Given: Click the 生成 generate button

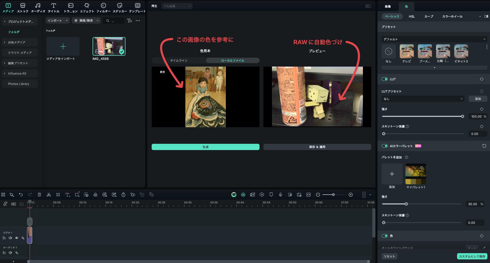Looking at the screenshot, I should click(x=206, y=147).
